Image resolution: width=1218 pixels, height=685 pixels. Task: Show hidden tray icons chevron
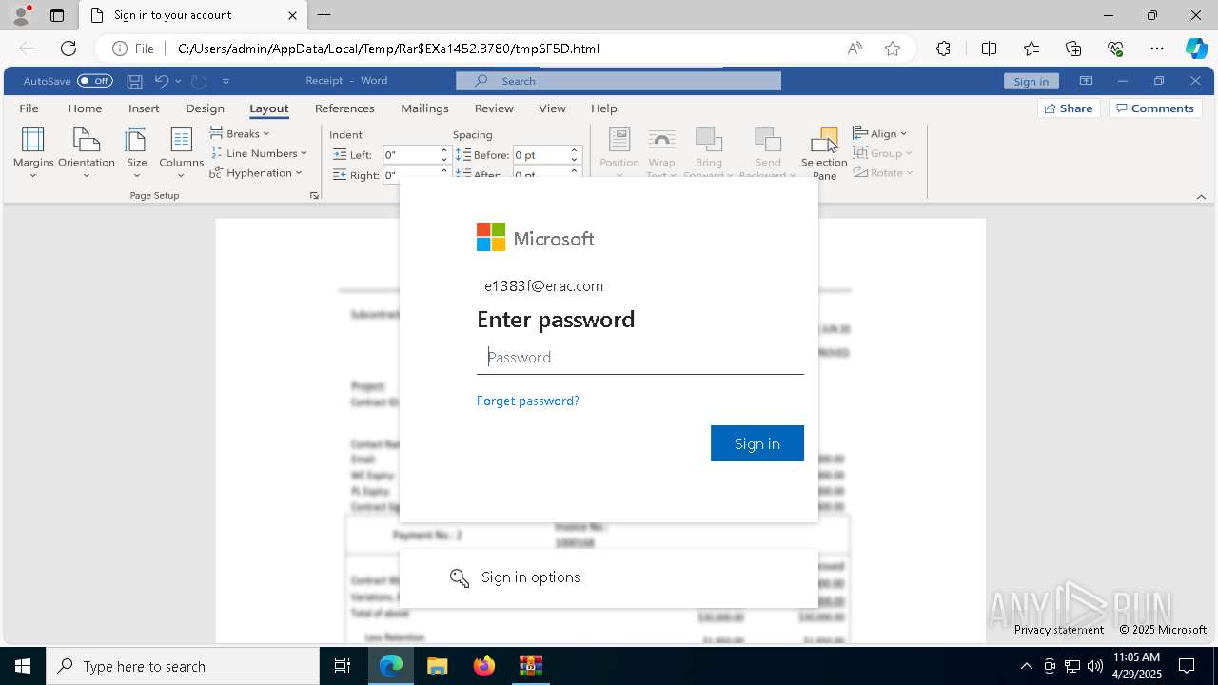click(x=1026, y=666)
